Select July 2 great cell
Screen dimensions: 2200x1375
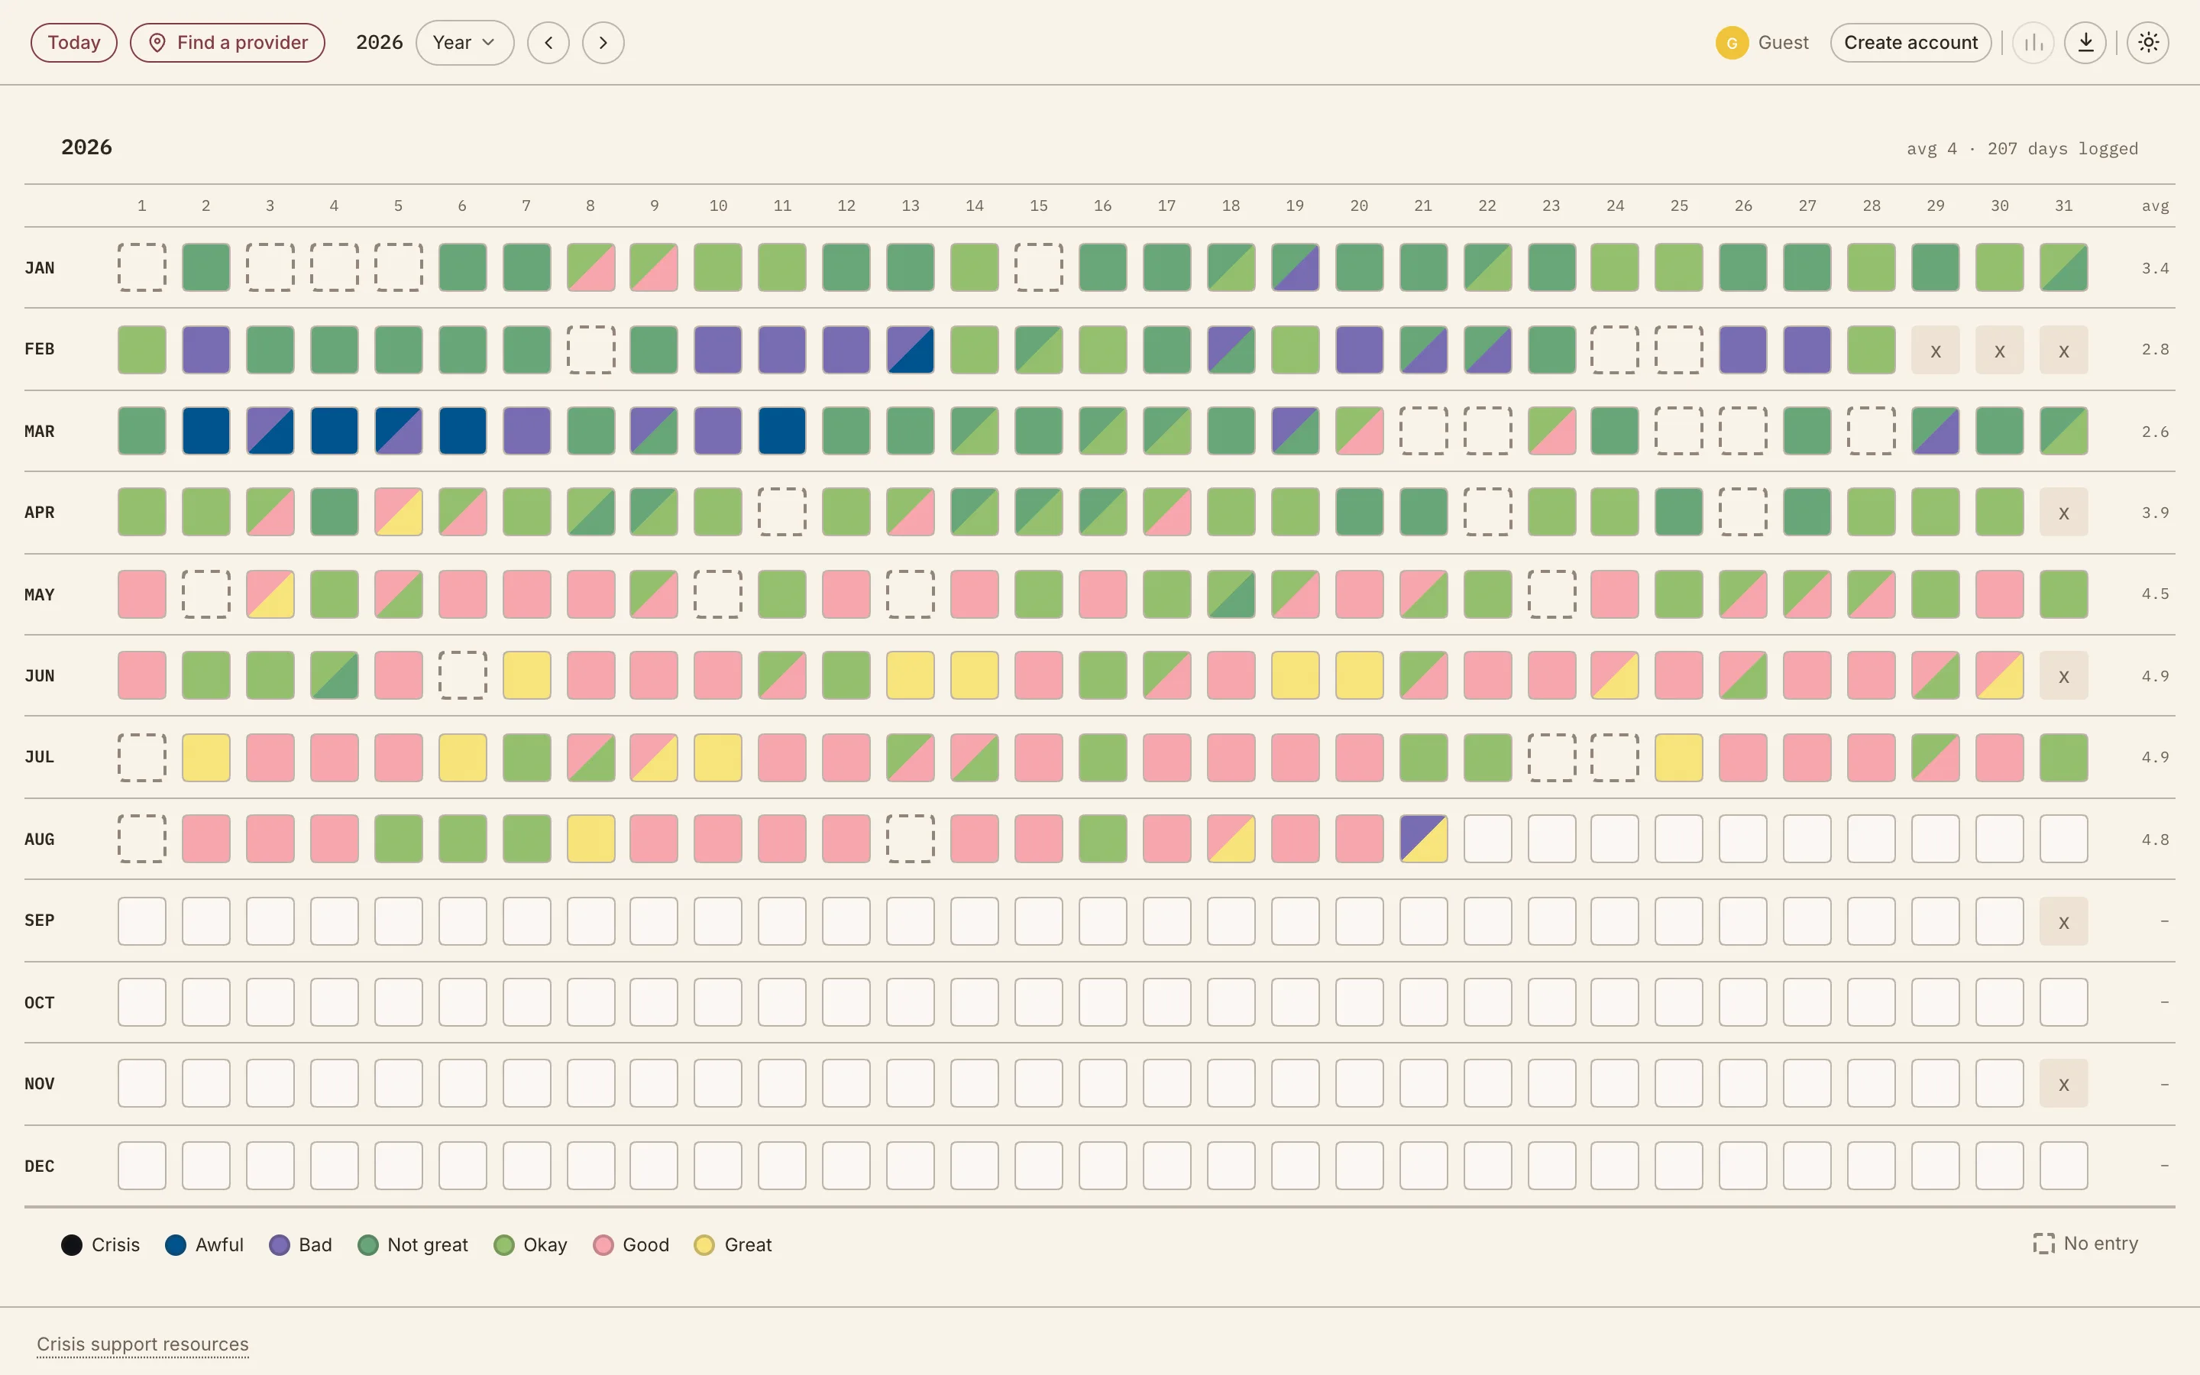(206, 756)
